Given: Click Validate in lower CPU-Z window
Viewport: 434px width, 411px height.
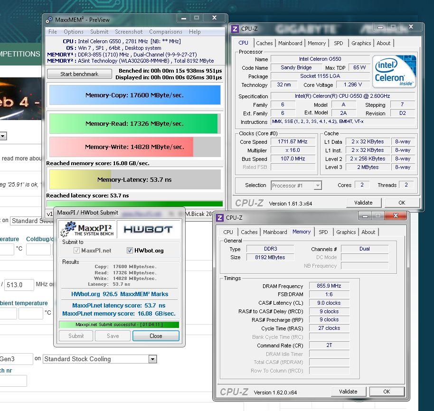Looking at the screenshot, I should pos(348,392).
